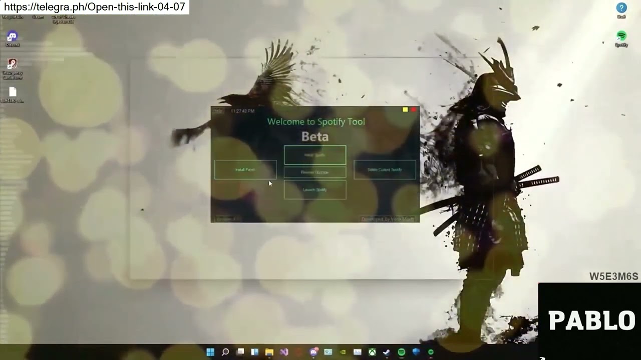Click the Launch Spotify button

(x=315, y=189)
